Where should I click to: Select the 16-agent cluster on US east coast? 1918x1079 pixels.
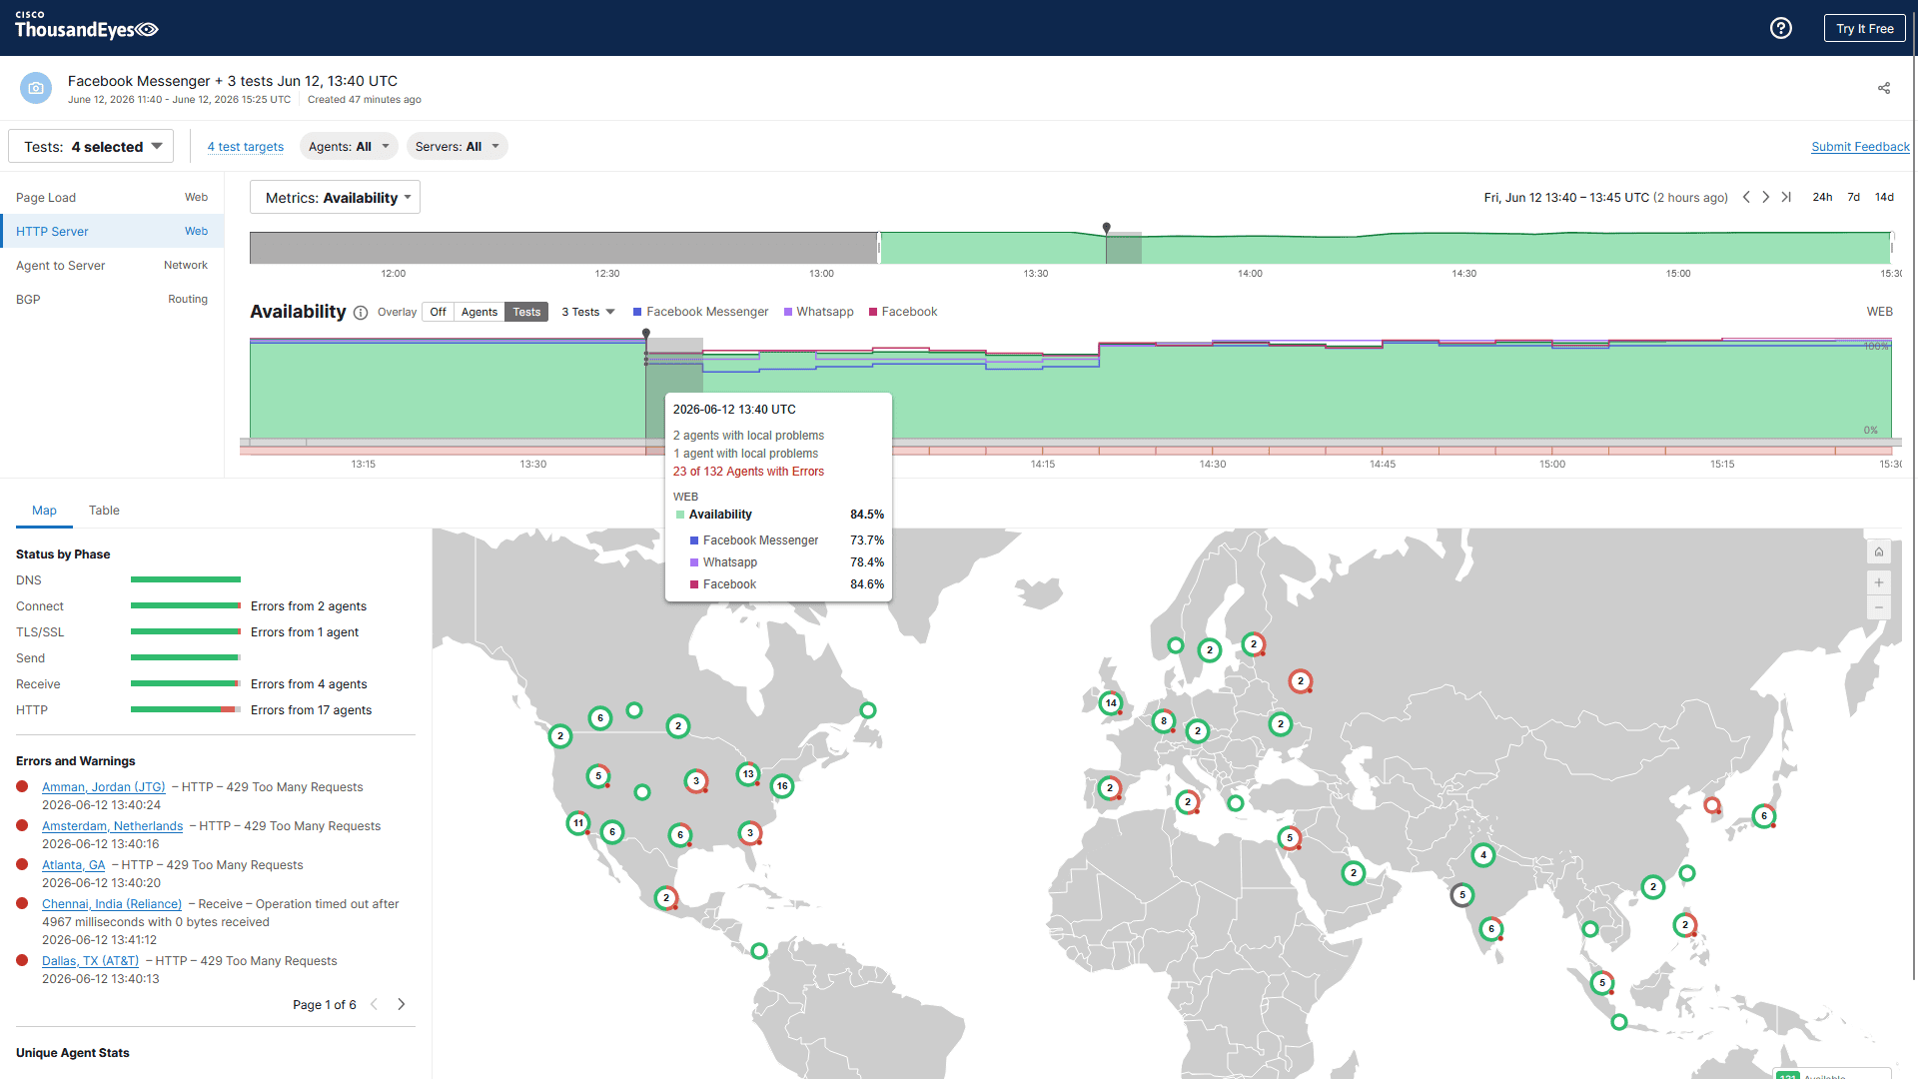tap(782, 786)
